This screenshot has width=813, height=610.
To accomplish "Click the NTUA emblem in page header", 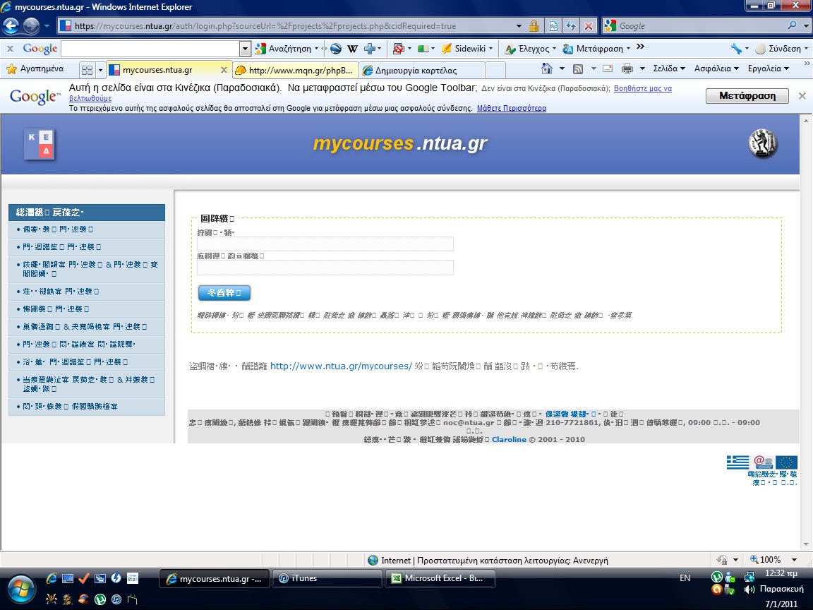I will (762, 144).
